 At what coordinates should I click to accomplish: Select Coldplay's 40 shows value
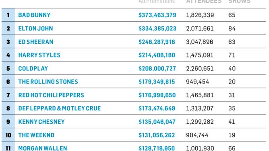232,69
